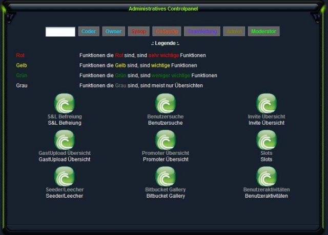This screenshot has height=235, width=328.
Task: Click the 'Administratives Controlpanel' title
Action: point(163,9)
